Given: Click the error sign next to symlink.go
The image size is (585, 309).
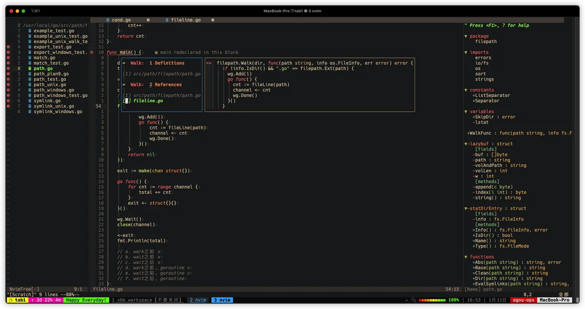Looking at the screenshot, I should [8, 100].
